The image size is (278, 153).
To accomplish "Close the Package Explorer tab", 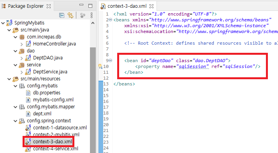I will pos(49,6).
